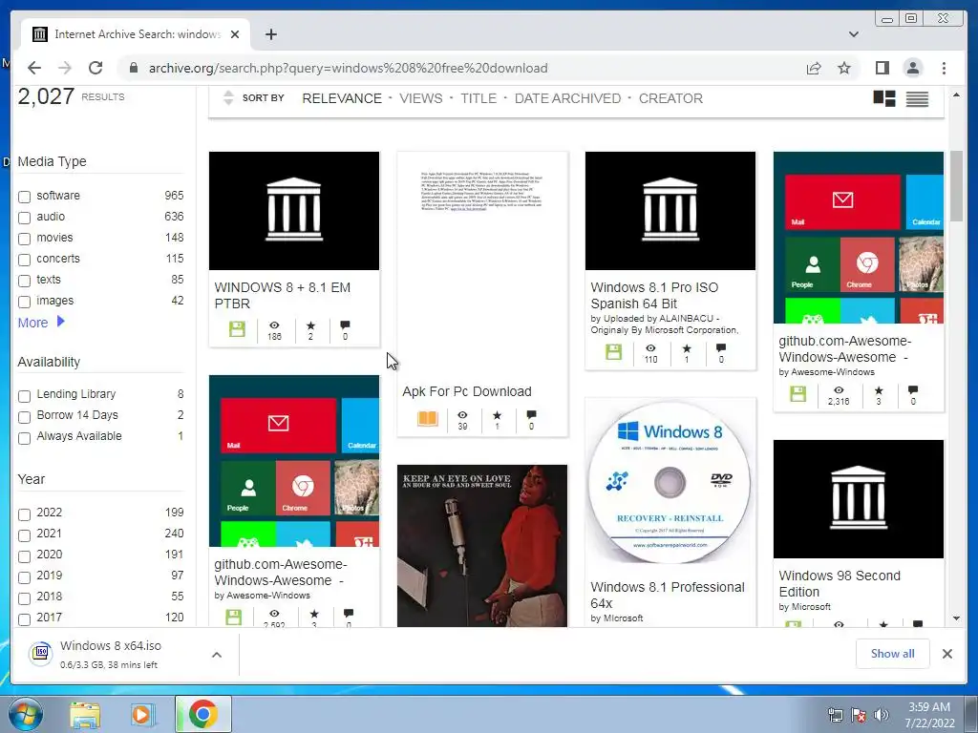This screenshot has width=978, height=733.
Task: Close the downloads bar
Action: coord(946,653)
